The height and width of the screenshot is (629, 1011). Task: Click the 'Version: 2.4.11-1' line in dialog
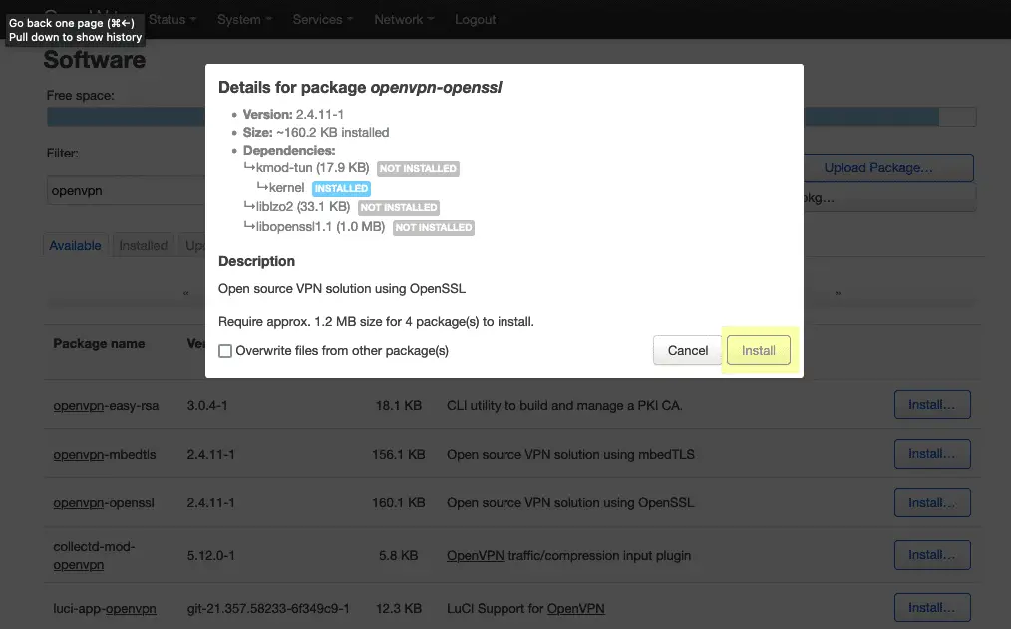[x=293, y=114]
